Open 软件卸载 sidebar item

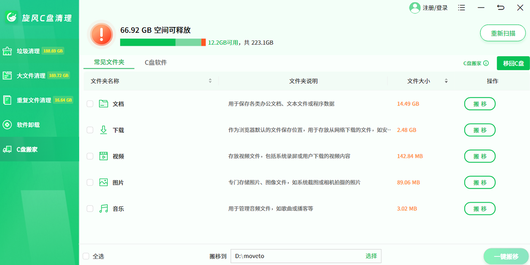tap(39, 125)
